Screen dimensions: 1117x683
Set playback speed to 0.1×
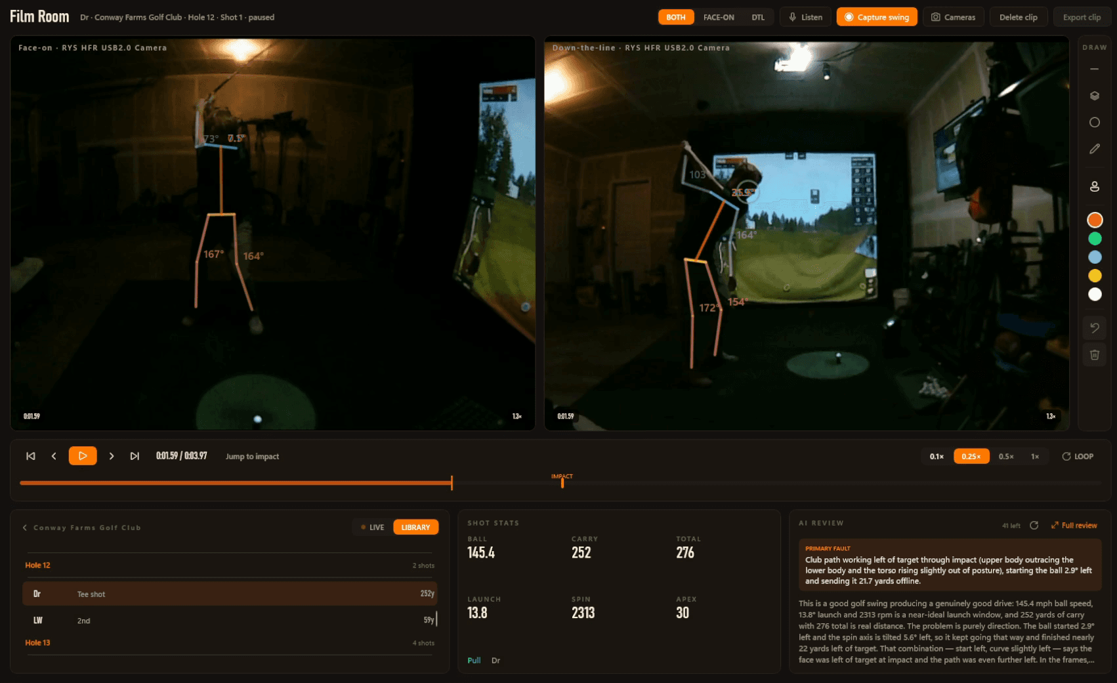click(937, 457)
